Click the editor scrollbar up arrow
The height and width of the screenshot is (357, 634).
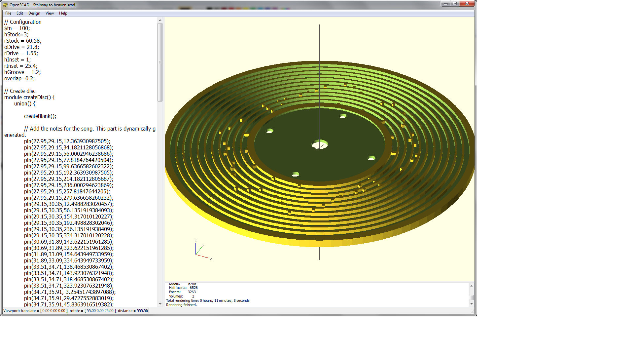coord(160,21)
